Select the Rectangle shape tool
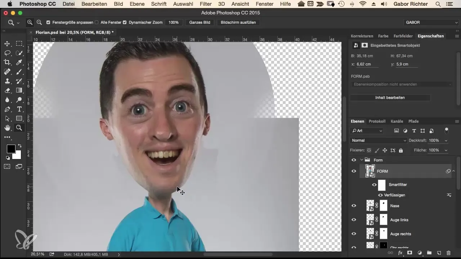Image resolution: width=461 pixels, height=259 pixels. [19, 118]
